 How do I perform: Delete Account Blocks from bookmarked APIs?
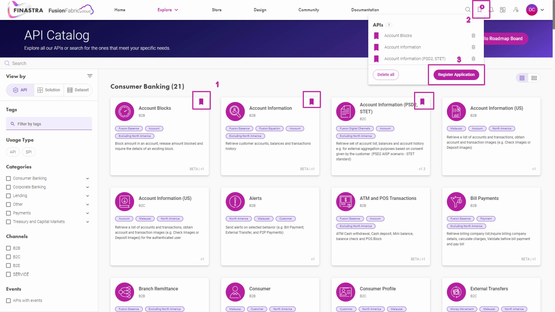tap(473, 36)
